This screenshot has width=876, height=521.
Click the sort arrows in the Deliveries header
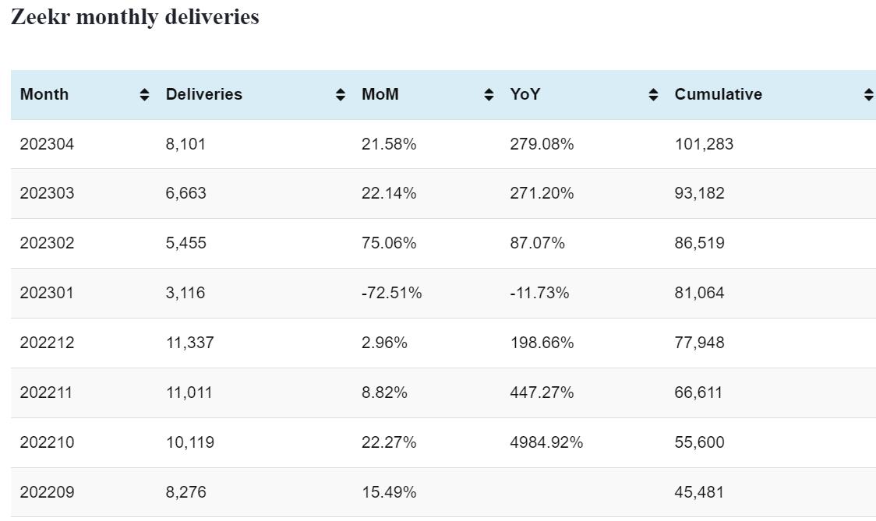[x=341, y=95]
